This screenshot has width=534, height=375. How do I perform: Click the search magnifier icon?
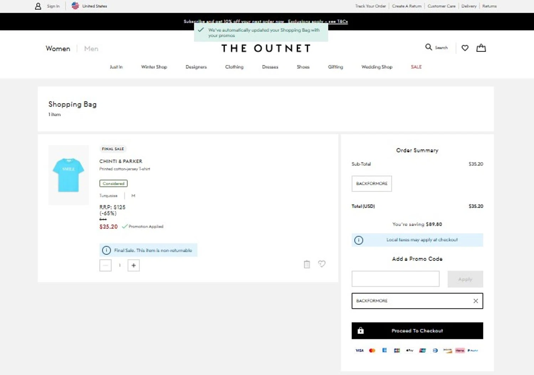point(429,47)
